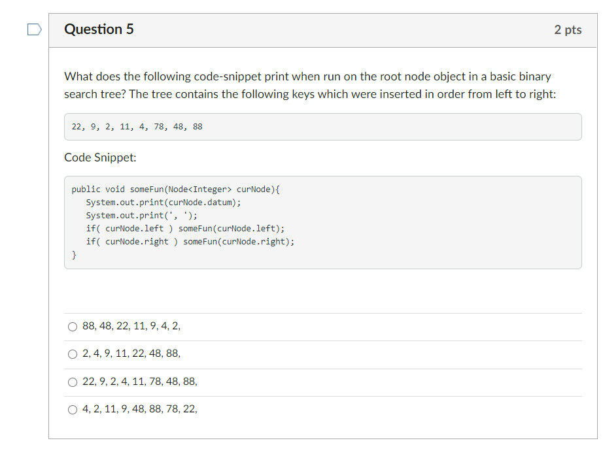The width and height of the screenshot is (603, 464).
Task: Choose the radio option '2, 4, 9, 11, 22, 48, 88,'
Action: click(73, 354)
